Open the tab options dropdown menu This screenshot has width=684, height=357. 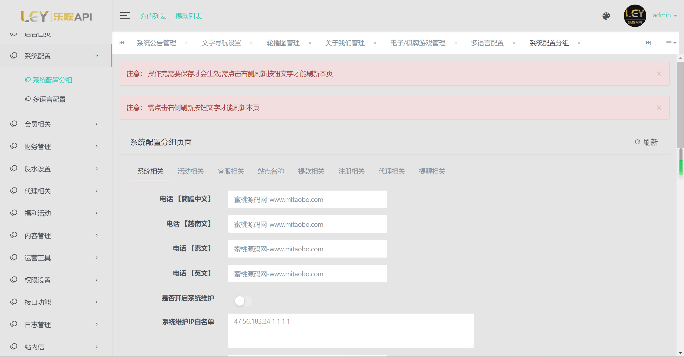point(671,43)
